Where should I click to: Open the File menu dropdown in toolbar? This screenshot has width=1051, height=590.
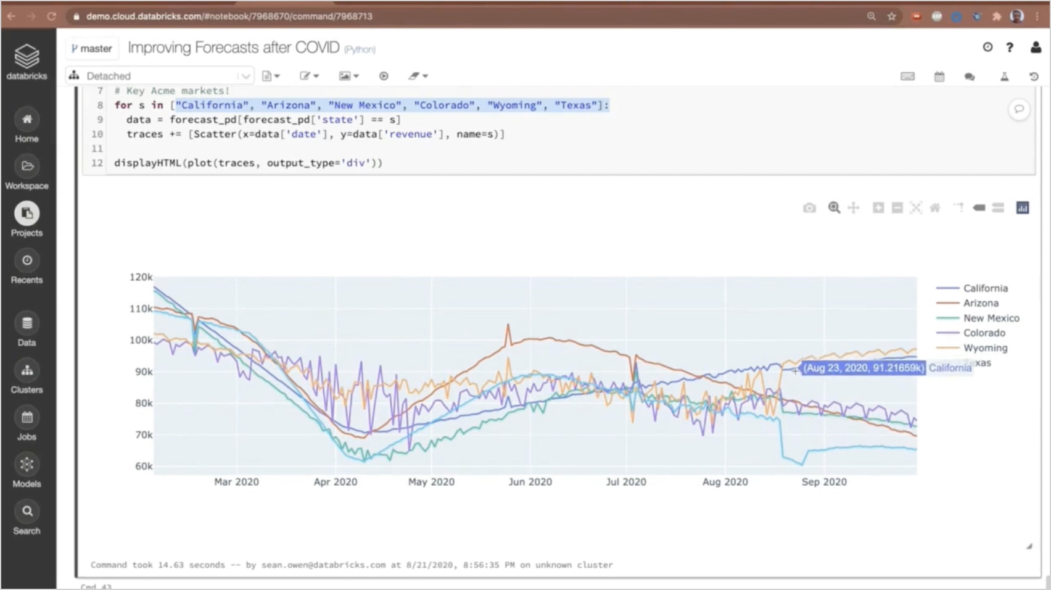tap(271, 76)
